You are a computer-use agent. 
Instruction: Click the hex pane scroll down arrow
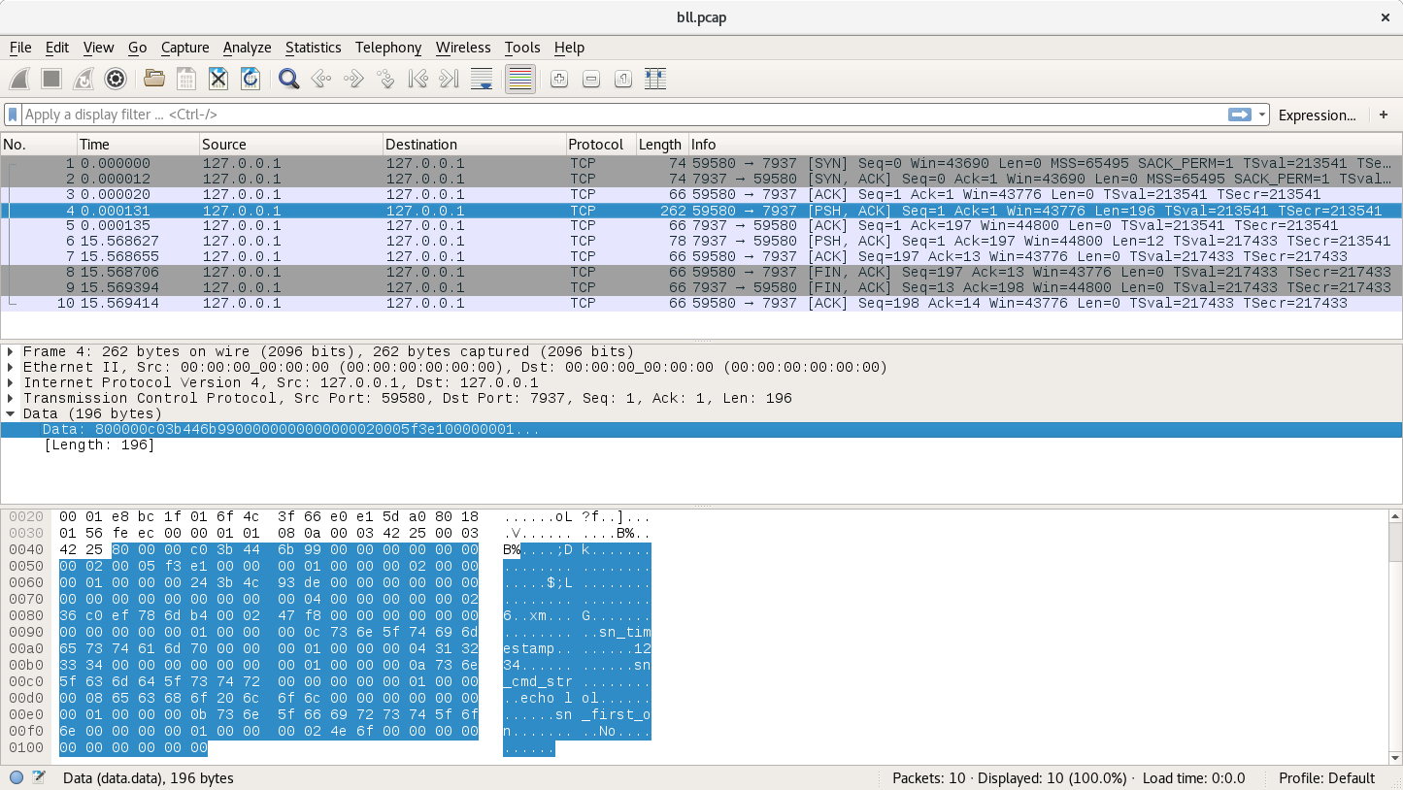(1395, 757)
